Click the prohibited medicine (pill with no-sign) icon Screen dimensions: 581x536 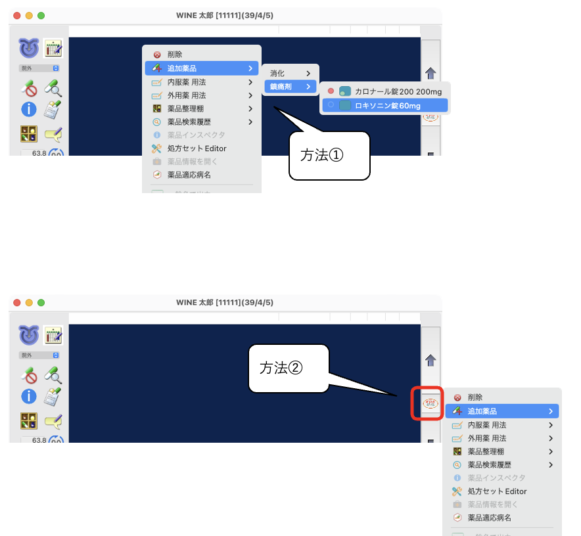pyautogui.click(x=28, y=88)
